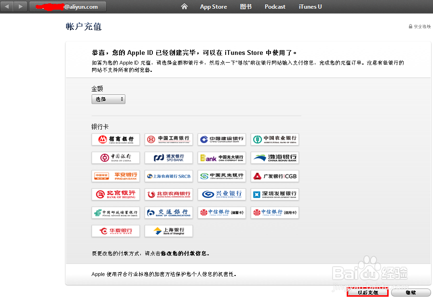Image resolution: width=433 pixels, height=302 pixels.
Task: Select 渤海银行 bank card
Action: 275,158
